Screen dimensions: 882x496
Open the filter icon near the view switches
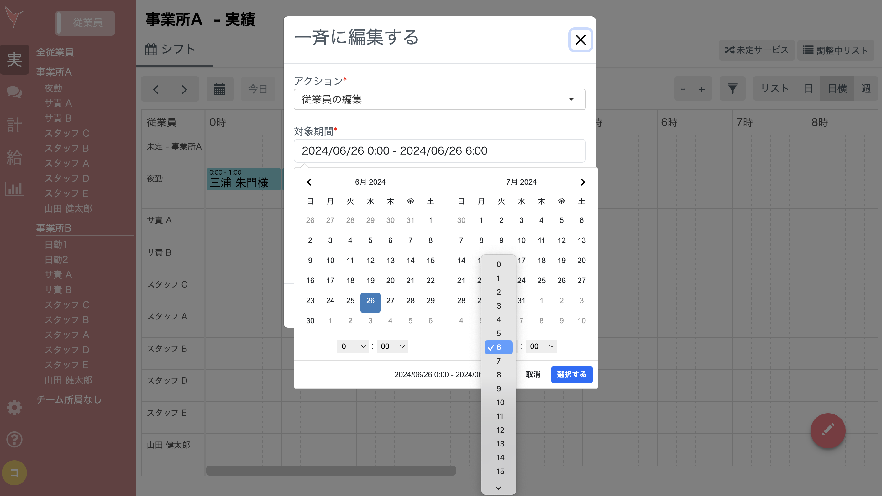(732, 89)
